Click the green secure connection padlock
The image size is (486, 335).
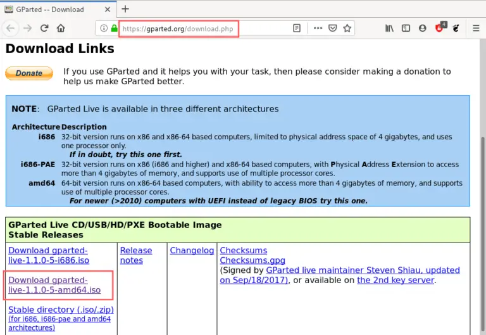pyautogui.click(x=114, y=28)
